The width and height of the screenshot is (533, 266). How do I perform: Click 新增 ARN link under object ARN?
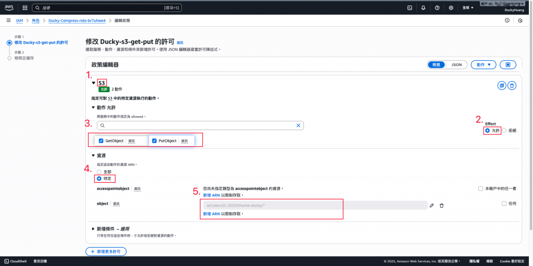coord(211,214)
